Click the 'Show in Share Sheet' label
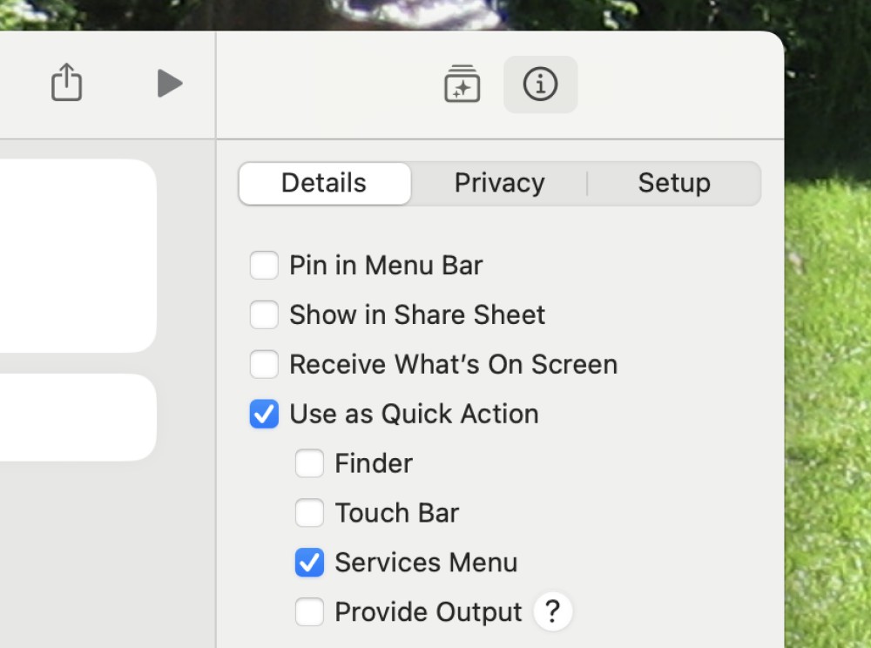The image size is (871, 648). (x=417, y=314)
